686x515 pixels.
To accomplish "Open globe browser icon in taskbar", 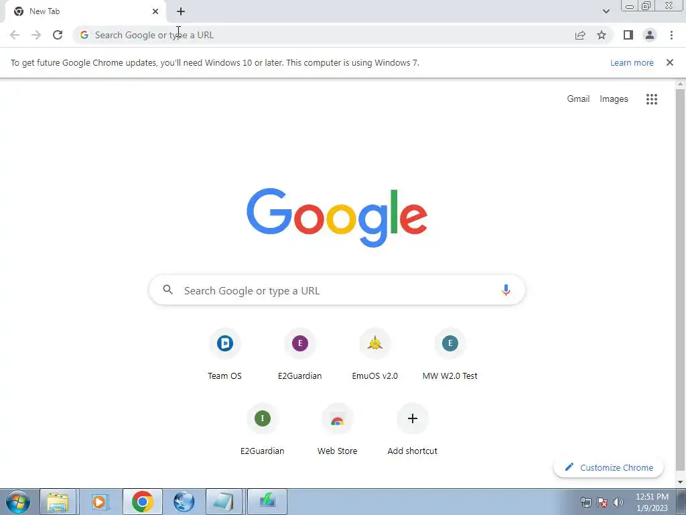I will (x=184, y=502).
